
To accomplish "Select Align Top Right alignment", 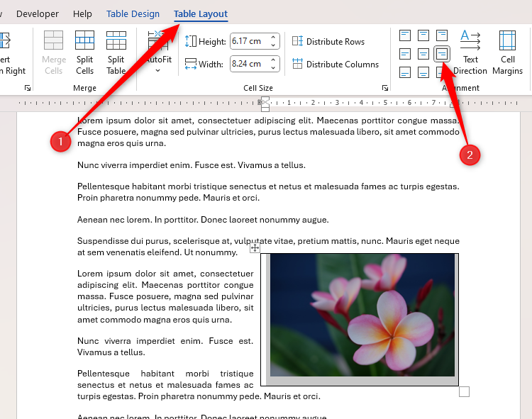I will click(x=442, y=35).
